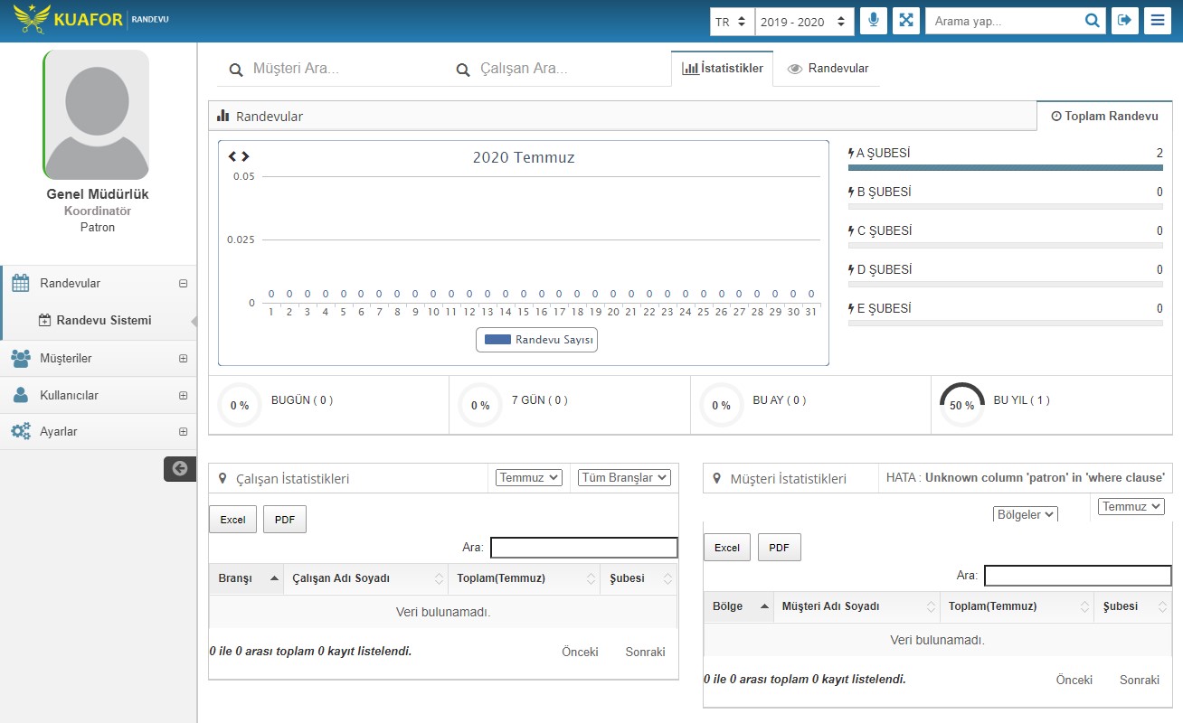Focus the Ara field in employee statistics
This screenshot has width=1183, height=723.
[584, 548]
